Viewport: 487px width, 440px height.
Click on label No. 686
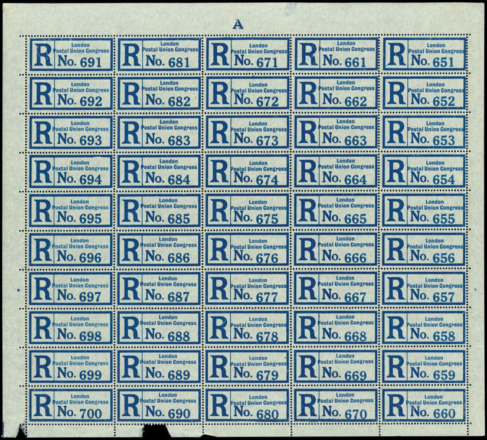coord(159,250)
